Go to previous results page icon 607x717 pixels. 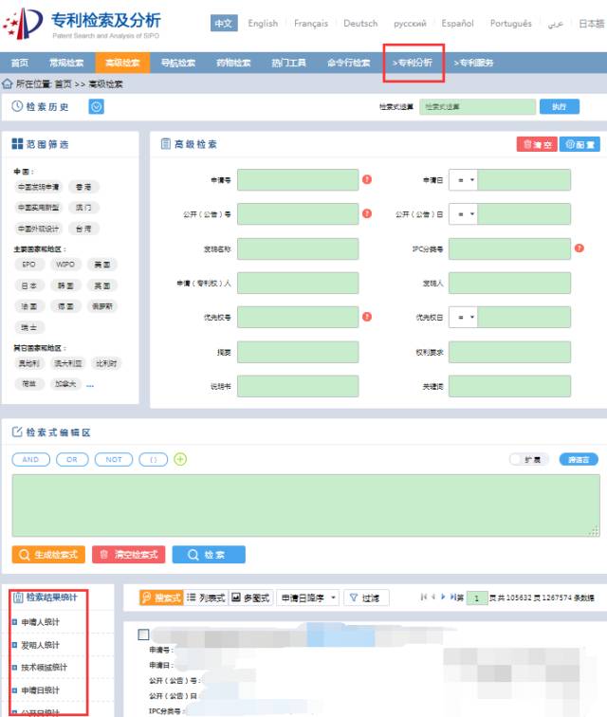tap(433, 597)
